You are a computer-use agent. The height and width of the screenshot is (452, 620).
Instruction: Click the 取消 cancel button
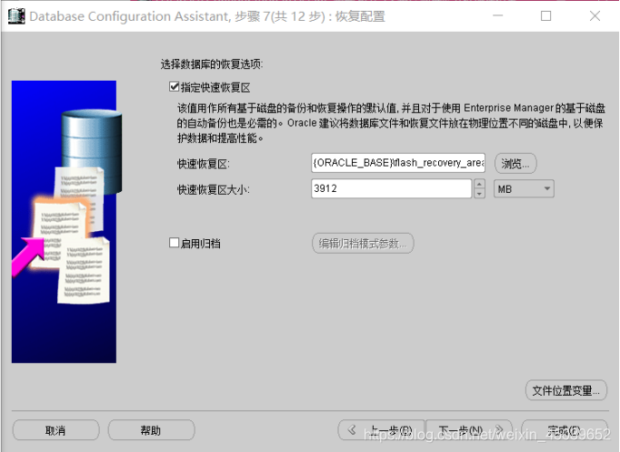click(x=55, y=430)
